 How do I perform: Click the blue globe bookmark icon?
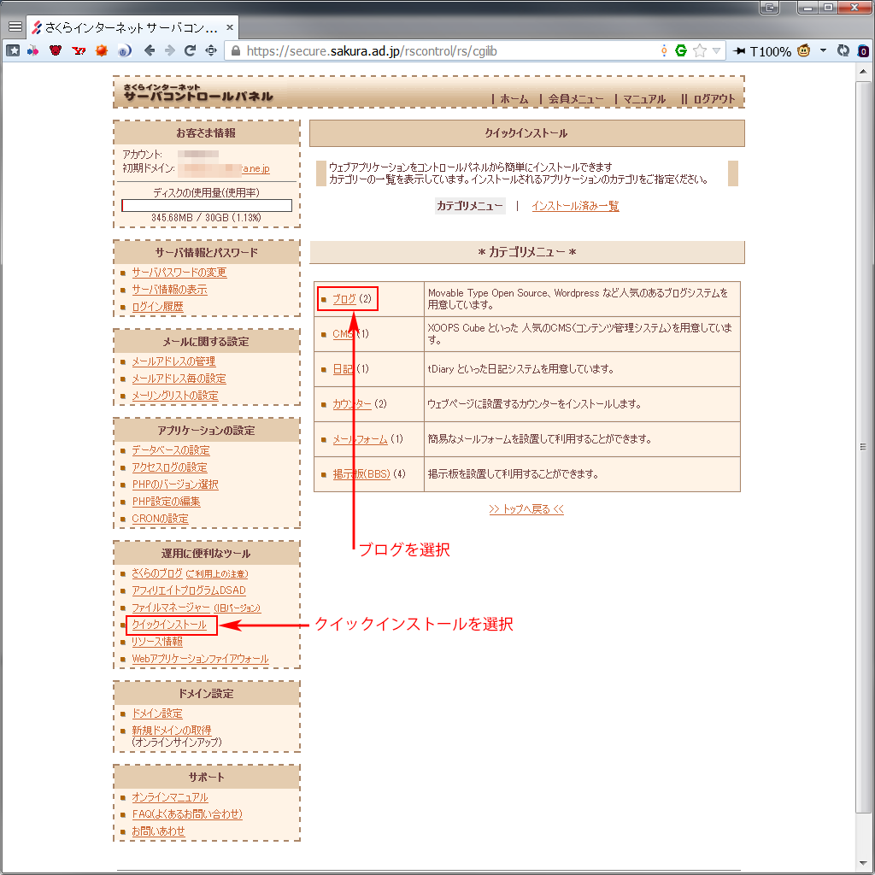[124, 50]
